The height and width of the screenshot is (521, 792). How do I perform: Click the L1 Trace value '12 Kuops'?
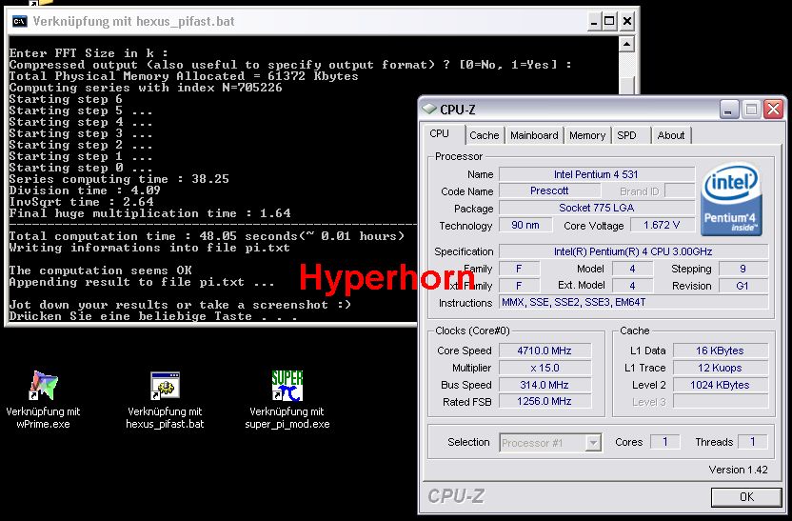(721, 368)
